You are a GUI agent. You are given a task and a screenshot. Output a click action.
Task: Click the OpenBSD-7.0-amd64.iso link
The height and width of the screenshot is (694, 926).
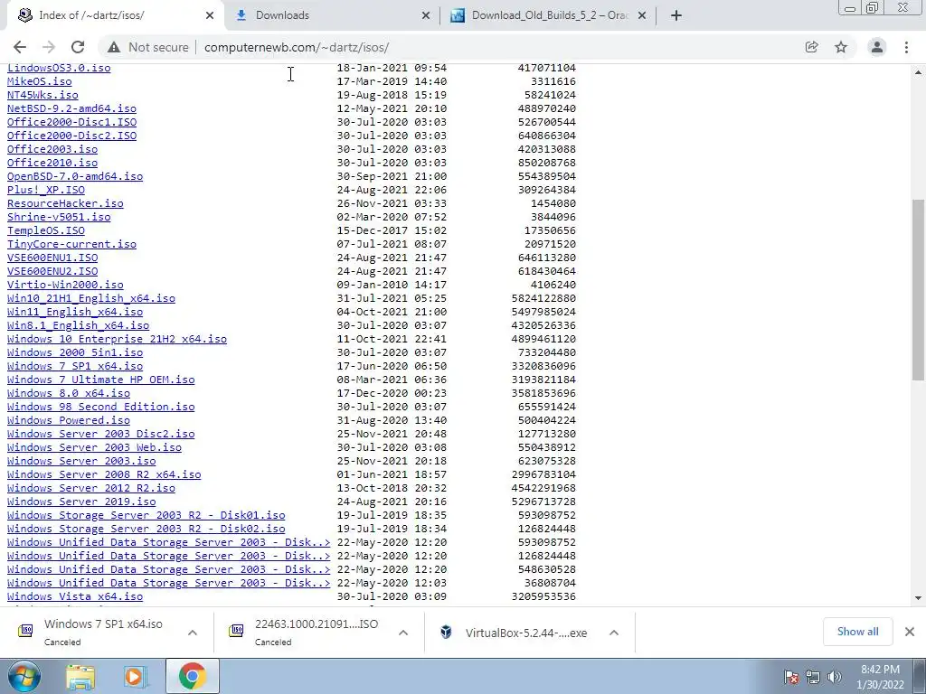pos(75,176)
